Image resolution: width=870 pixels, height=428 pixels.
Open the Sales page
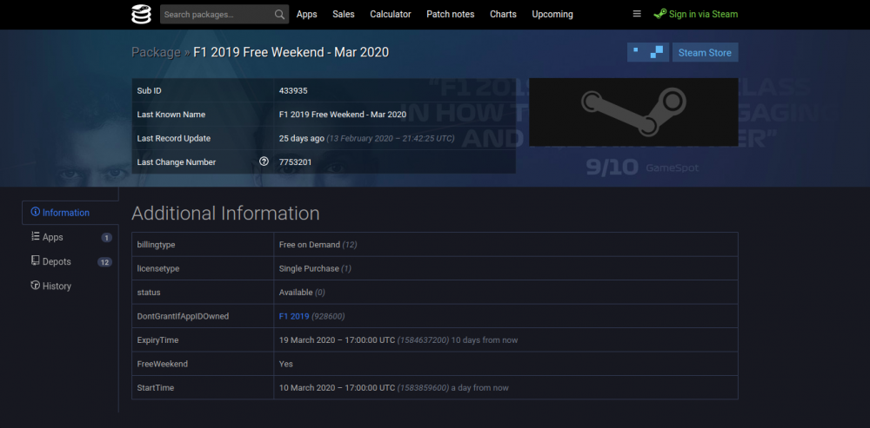pos(344,15)
